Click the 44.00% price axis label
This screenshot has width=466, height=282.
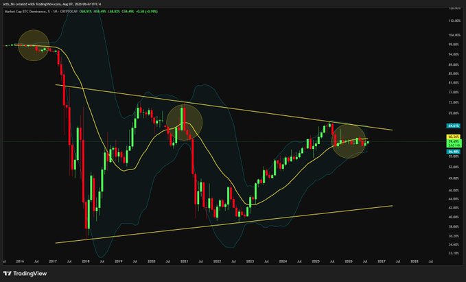[455, 199]
